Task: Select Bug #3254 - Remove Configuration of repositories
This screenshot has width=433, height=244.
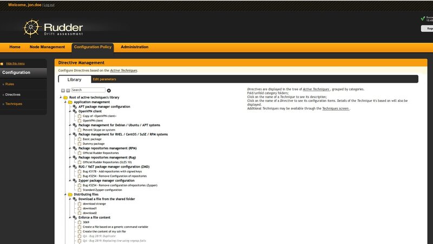Action: click(x=115, y=176)
